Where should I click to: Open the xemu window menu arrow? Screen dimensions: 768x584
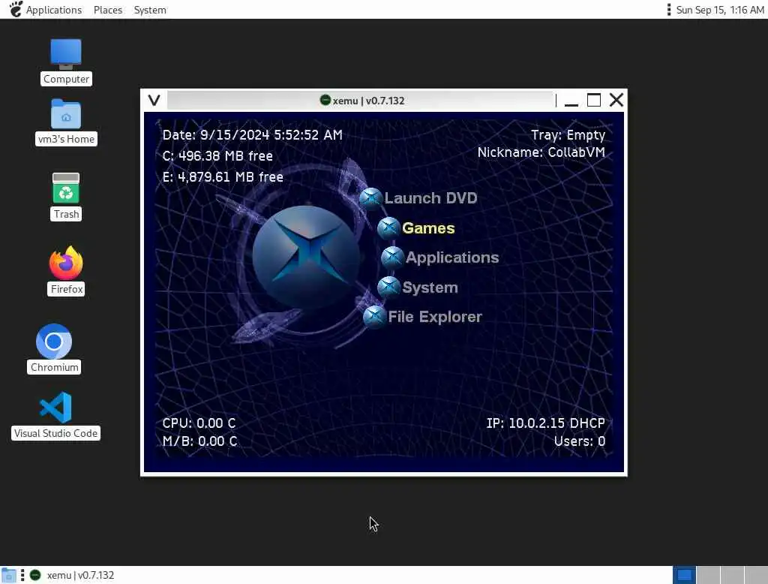coord(154,101)
